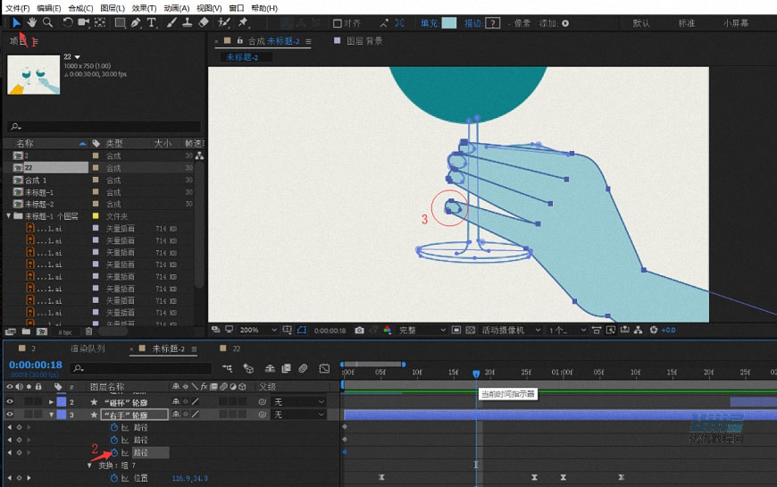Click stopwatch on the highlighted 路径 property
777x487 pixels.
pos(113,453)
